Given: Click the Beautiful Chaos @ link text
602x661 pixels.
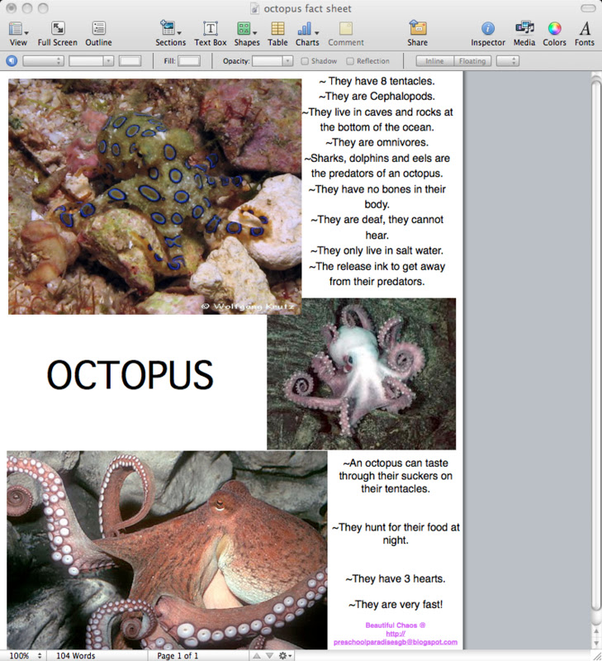Looking at the screenshot, I should (x=396, y=625).
